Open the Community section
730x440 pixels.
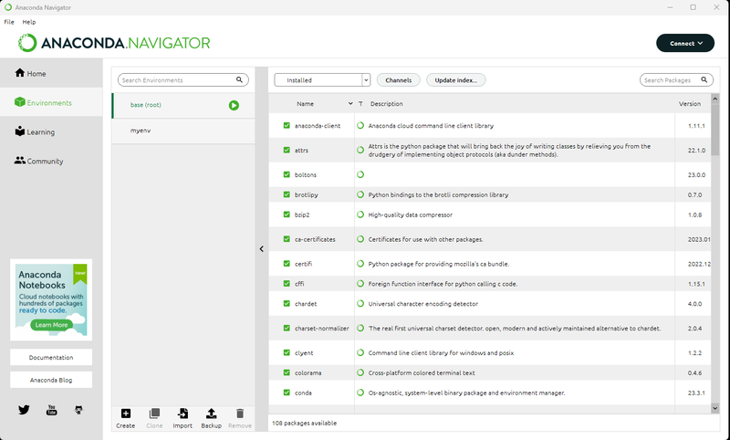click(x=51, y=161)
